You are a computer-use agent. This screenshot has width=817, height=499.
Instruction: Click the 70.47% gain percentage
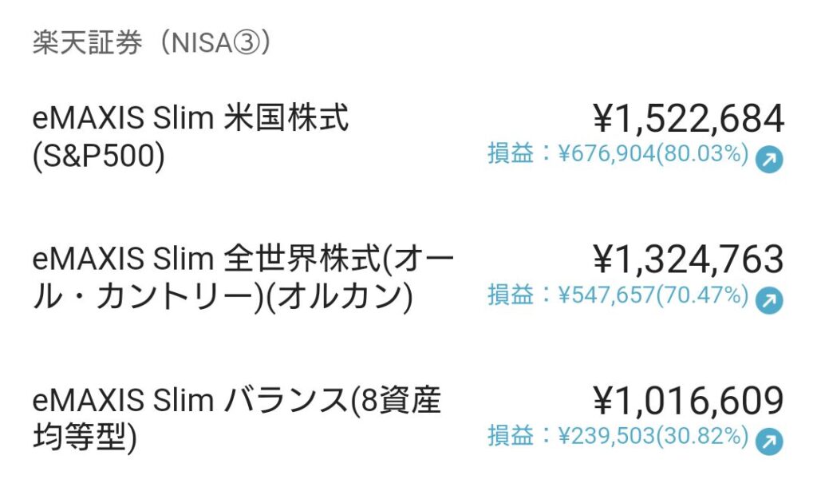point(702,295)
